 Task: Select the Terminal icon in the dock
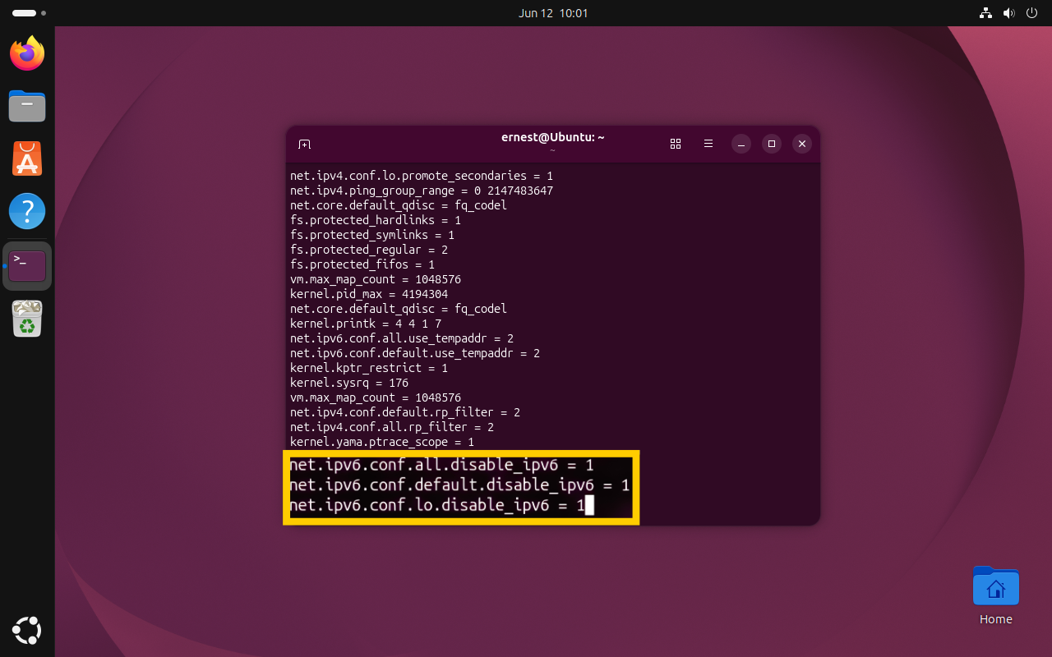click(27, 265)
